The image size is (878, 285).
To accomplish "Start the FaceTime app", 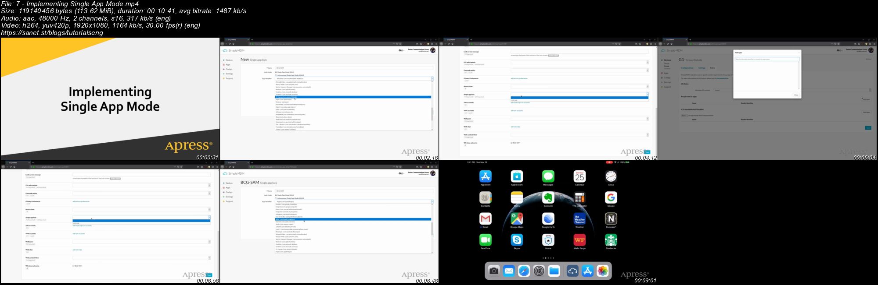I will 485,240.
